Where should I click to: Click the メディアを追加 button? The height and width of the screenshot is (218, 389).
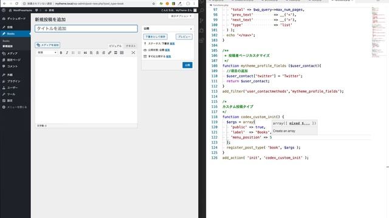[x=47, y=45]
